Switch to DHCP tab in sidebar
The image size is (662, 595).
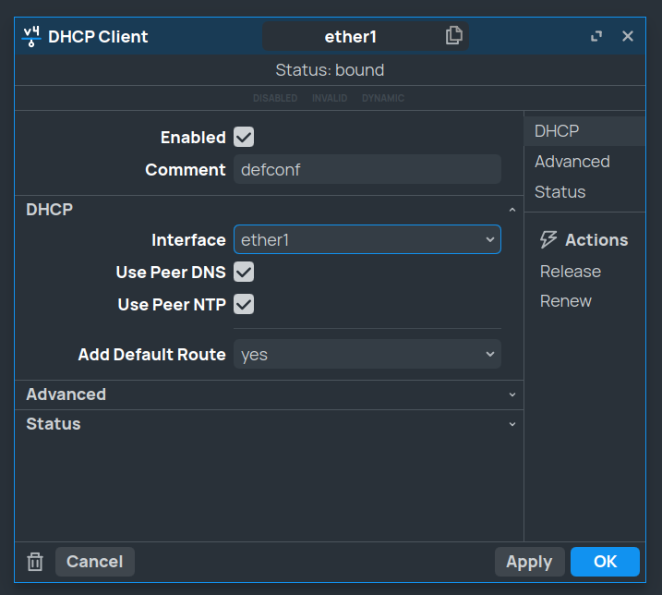coord(584,131)
